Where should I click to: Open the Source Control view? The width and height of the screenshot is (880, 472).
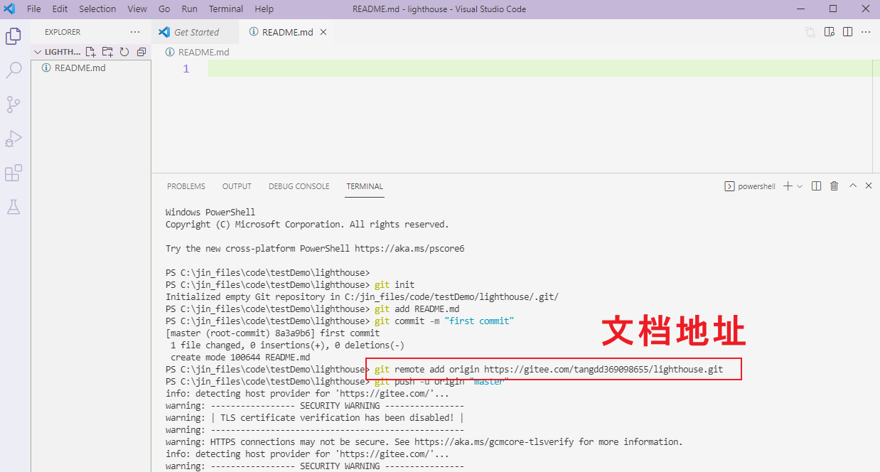[x=13, y=104]
